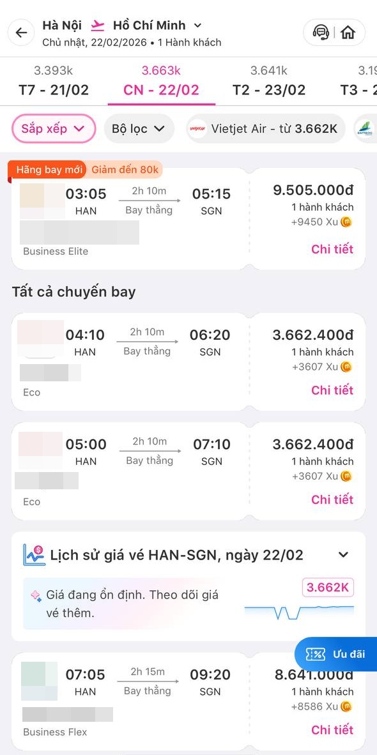Viewport: 377px width, 755px height.
Task: Click the Bamboo Airways logo chip
Action: click(x=365, y=128)
